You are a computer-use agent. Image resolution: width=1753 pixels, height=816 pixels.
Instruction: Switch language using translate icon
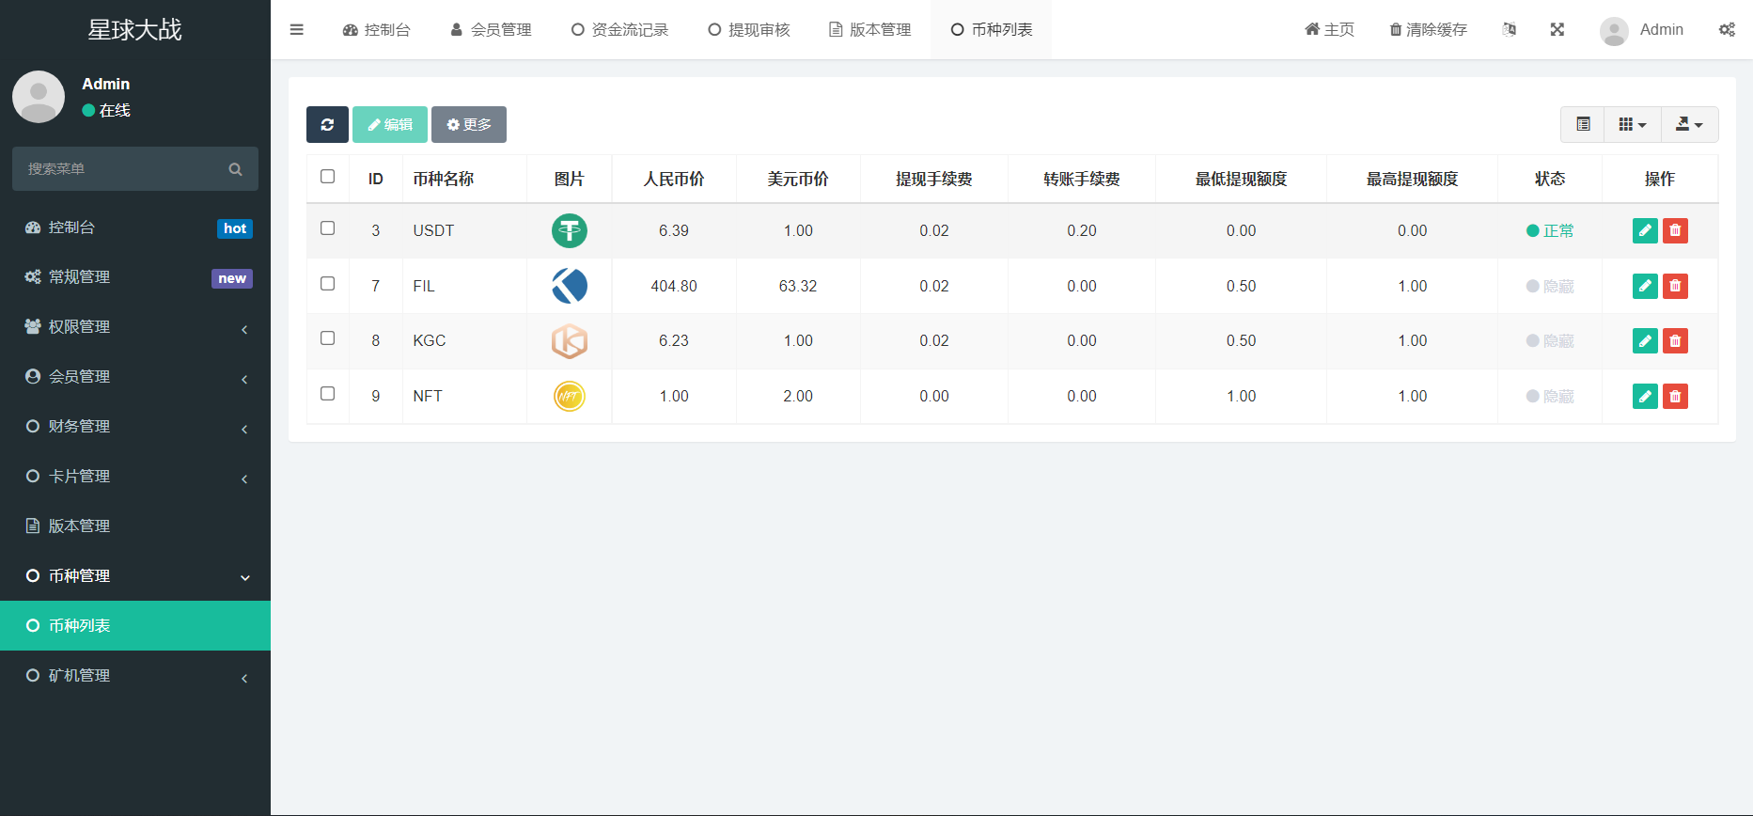pos(1510,29)
